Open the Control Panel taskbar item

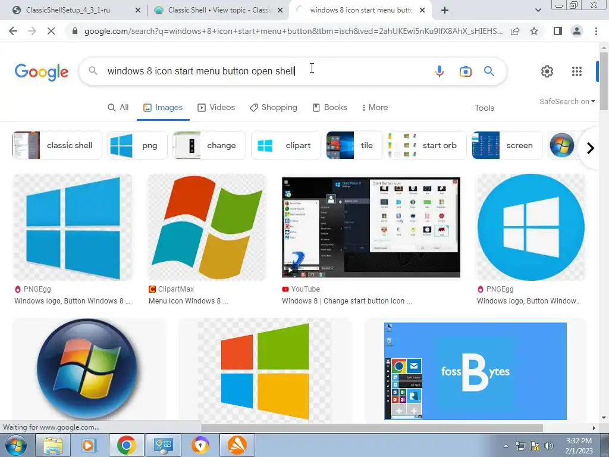pos(163,445)
